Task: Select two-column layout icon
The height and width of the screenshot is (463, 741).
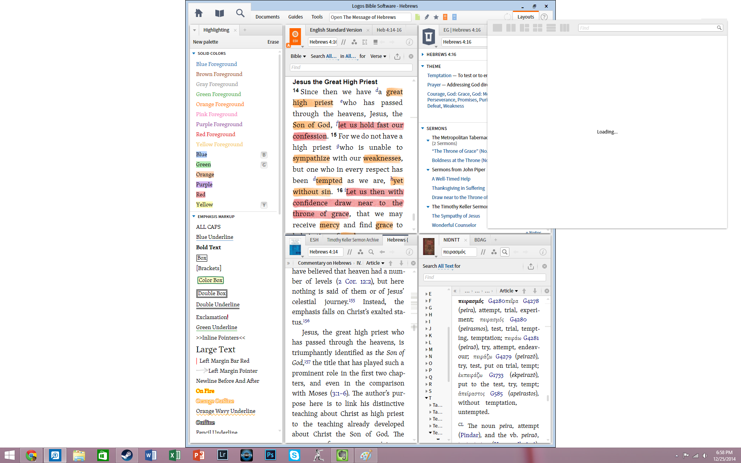Action: (511, 28)
